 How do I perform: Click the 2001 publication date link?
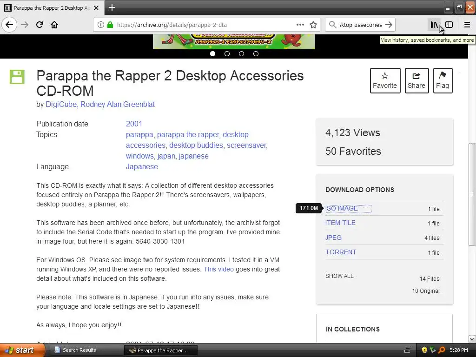pyautogui.click(x=134, y=124)
